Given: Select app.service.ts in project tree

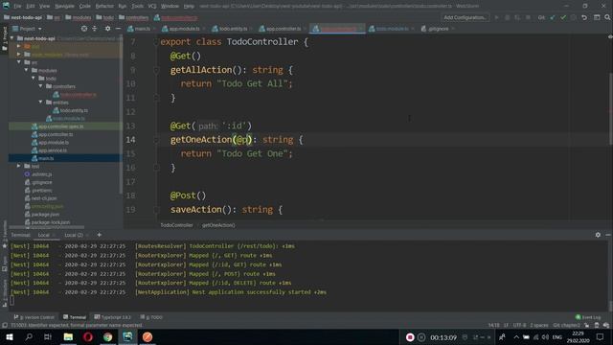Looking at the screenshot, I should click(53, 150).
